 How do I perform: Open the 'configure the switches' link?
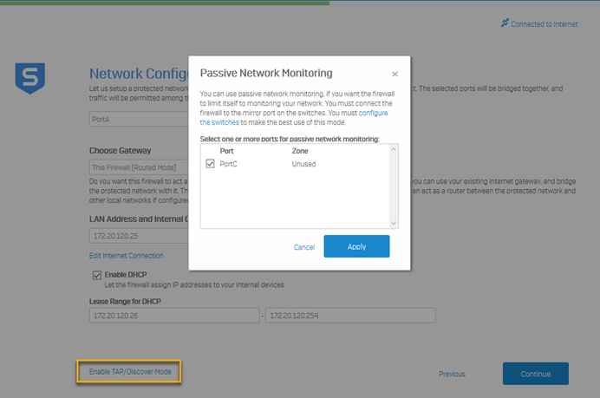pos(374,113)
